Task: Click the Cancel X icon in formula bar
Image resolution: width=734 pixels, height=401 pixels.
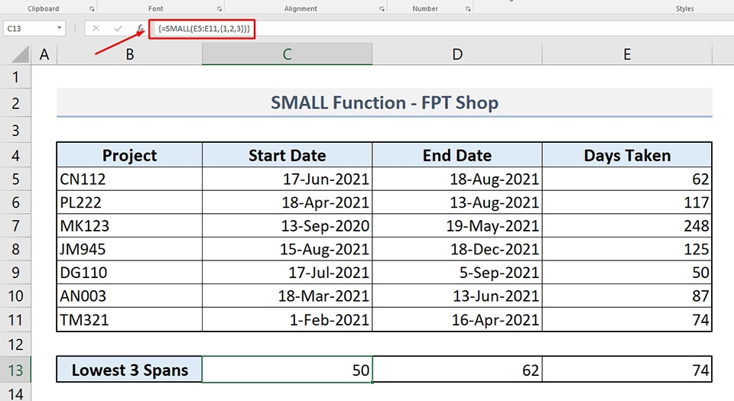Action: [x=96, y=28]
